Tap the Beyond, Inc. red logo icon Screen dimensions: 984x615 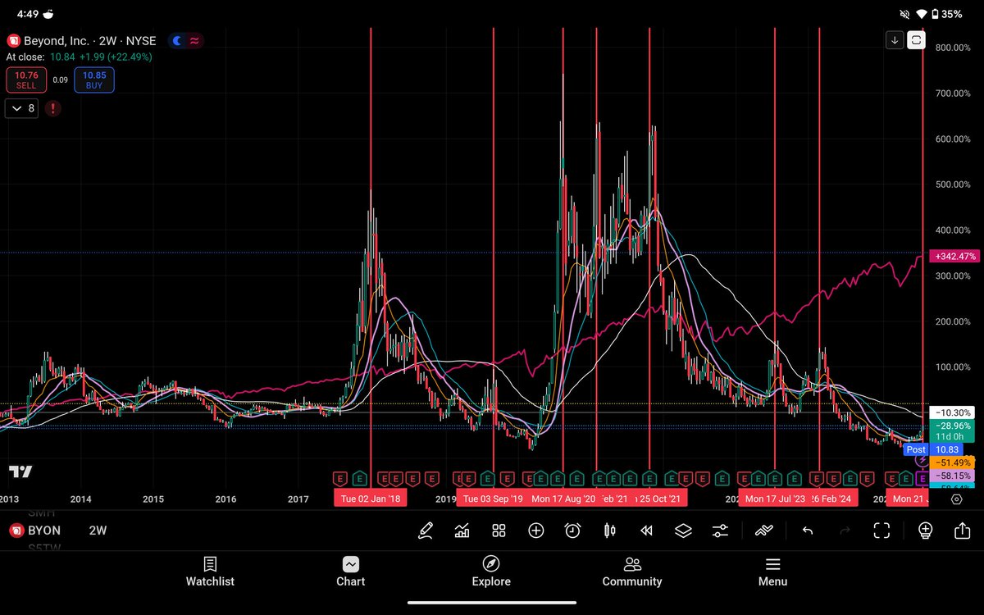(x=13, y=41)
